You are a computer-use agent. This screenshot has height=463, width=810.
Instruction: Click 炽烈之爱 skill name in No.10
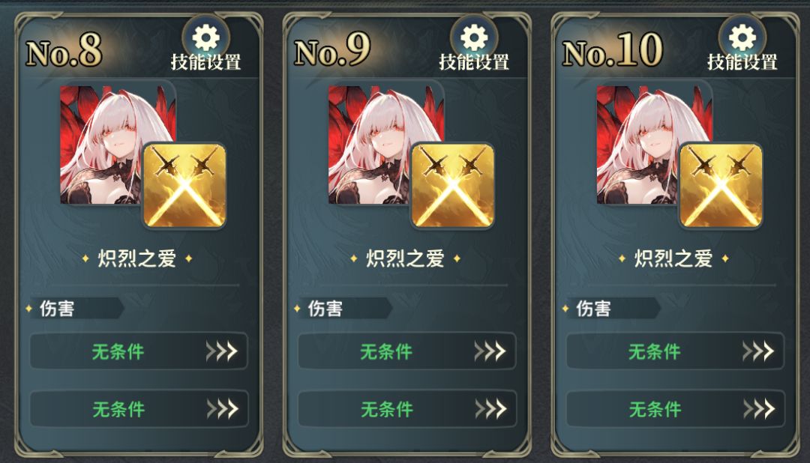673,258
